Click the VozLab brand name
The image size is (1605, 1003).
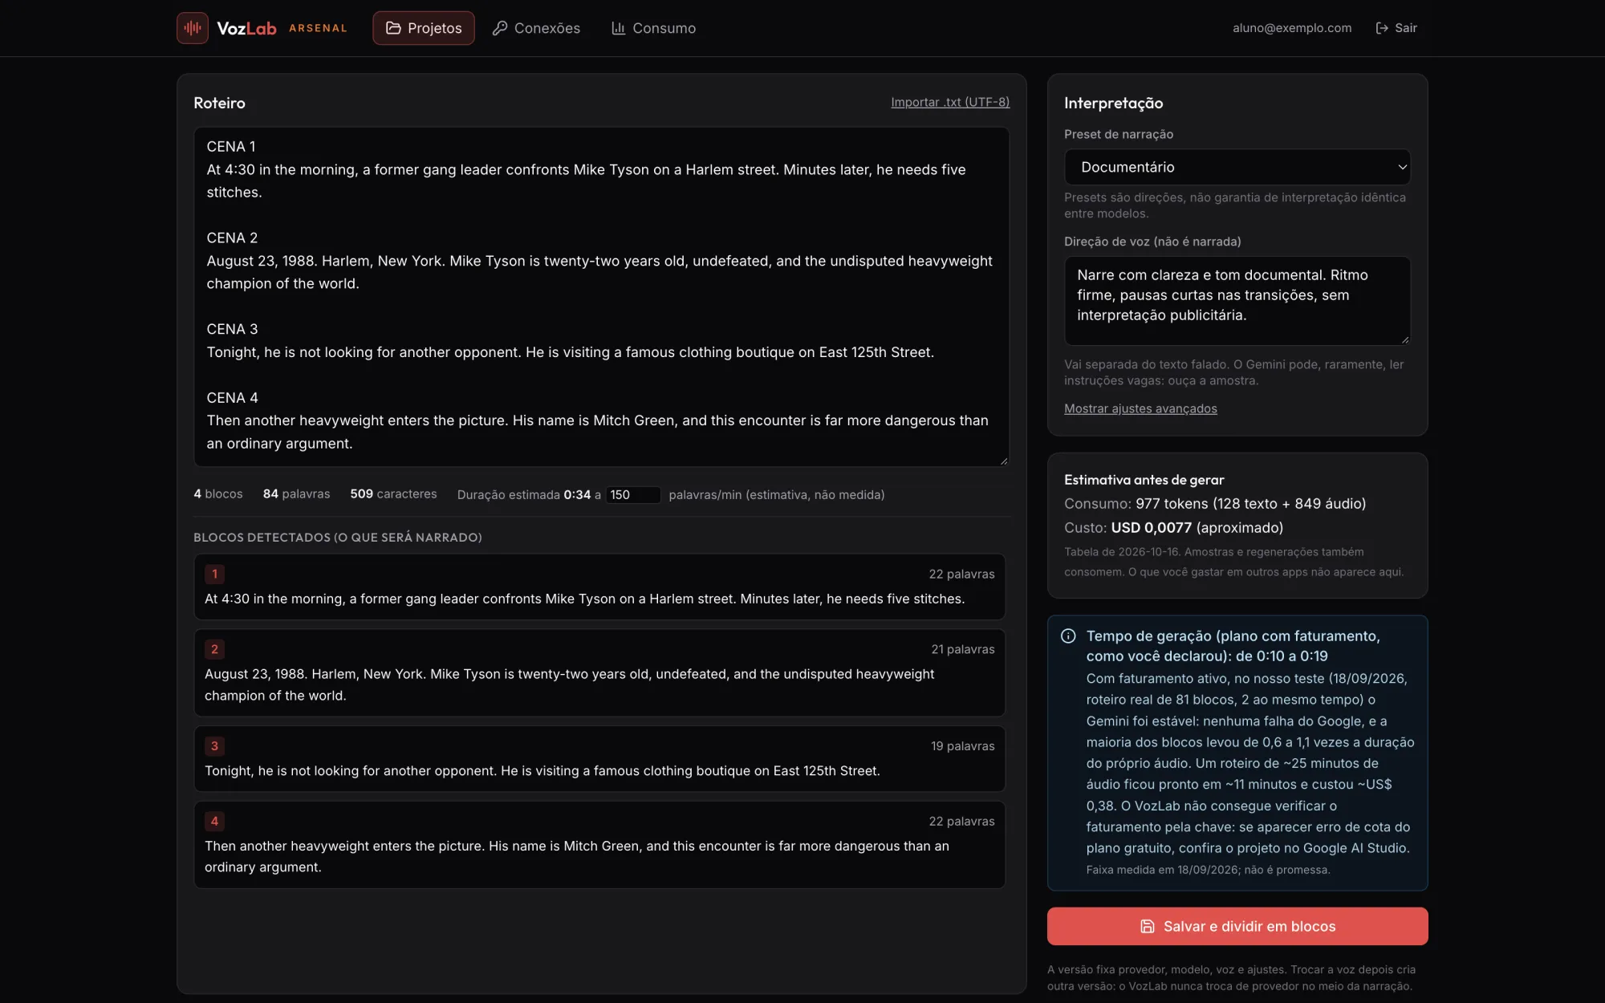coord(246,28)
